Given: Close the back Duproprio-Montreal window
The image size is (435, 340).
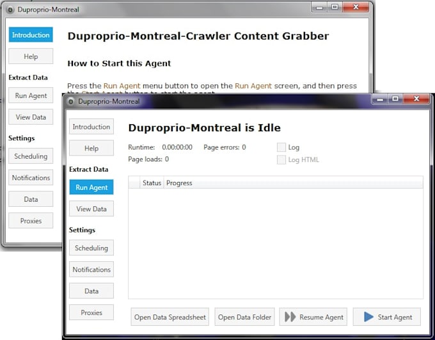Looking at the screenshot, I should [356, 6].
